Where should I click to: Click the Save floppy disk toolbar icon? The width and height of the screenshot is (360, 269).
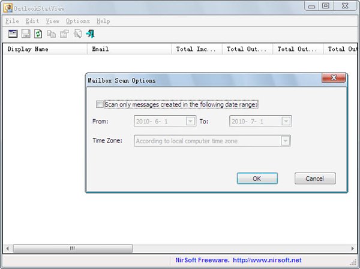pyautogui.click(x=26, y=34)
